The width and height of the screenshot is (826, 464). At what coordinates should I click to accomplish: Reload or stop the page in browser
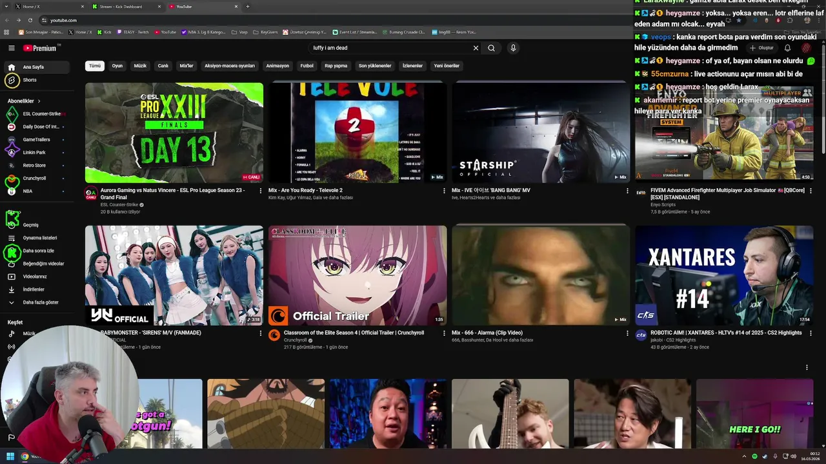(x=30, y=20)
